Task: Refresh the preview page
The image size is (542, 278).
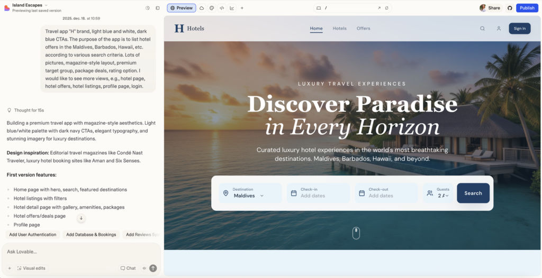Action: click(387, 8)
